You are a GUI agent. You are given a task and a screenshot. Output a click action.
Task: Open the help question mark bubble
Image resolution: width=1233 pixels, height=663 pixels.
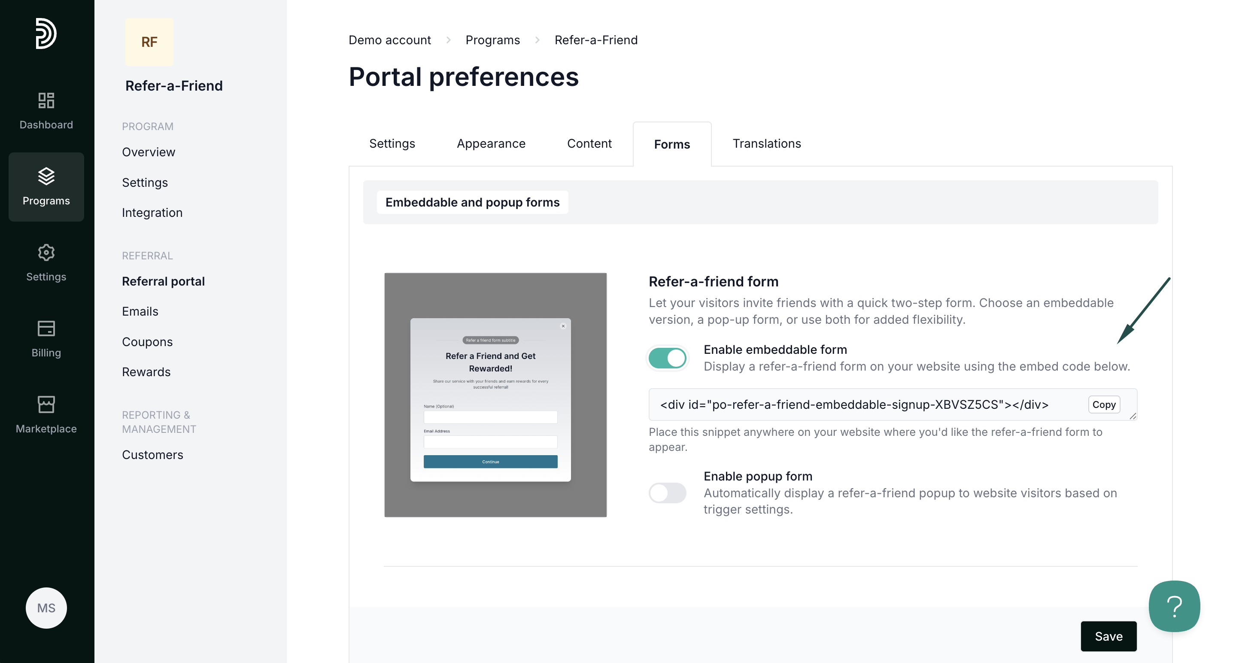1174,606
